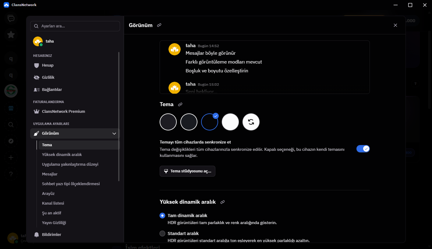
Task: Click taha's avatar in settings sidebar
Action: 38,41
